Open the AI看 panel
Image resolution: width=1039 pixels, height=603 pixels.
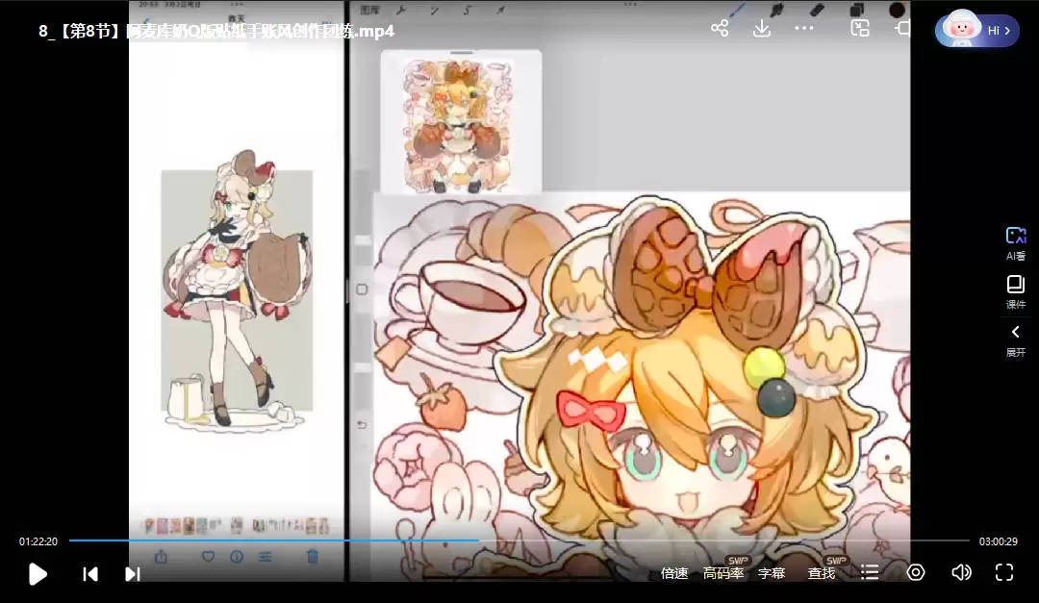pos(1015,243)
